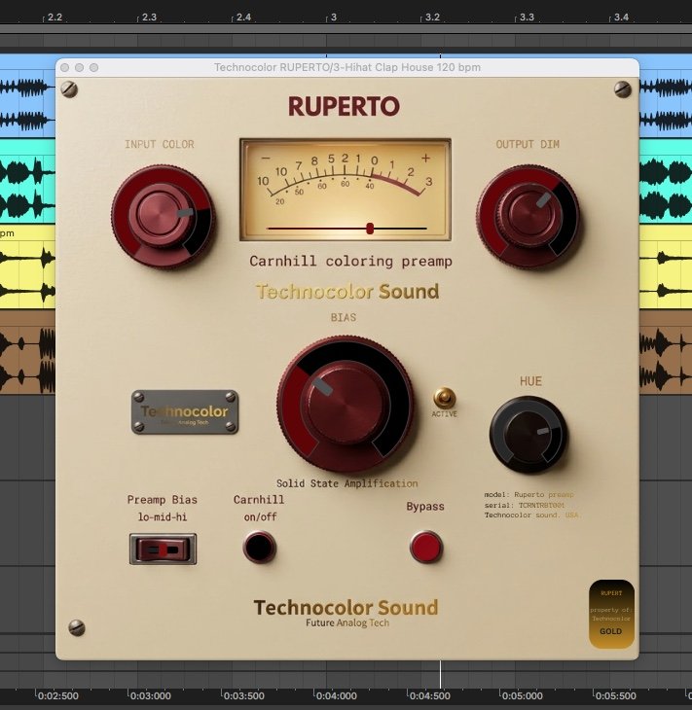The height and width of the screenshot is (710, 692).
Task: Adjust the OUTPUT DIM knob
Action: (x=528, y=216)
